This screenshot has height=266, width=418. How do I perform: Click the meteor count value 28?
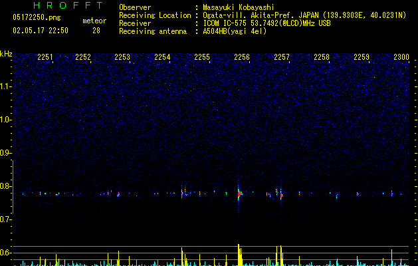click(96, 31)
